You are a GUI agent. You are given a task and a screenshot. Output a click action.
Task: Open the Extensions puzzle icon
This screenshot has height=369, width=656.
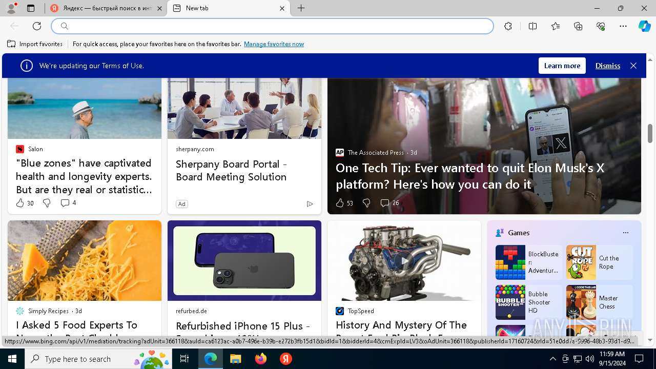click(508, 26)
